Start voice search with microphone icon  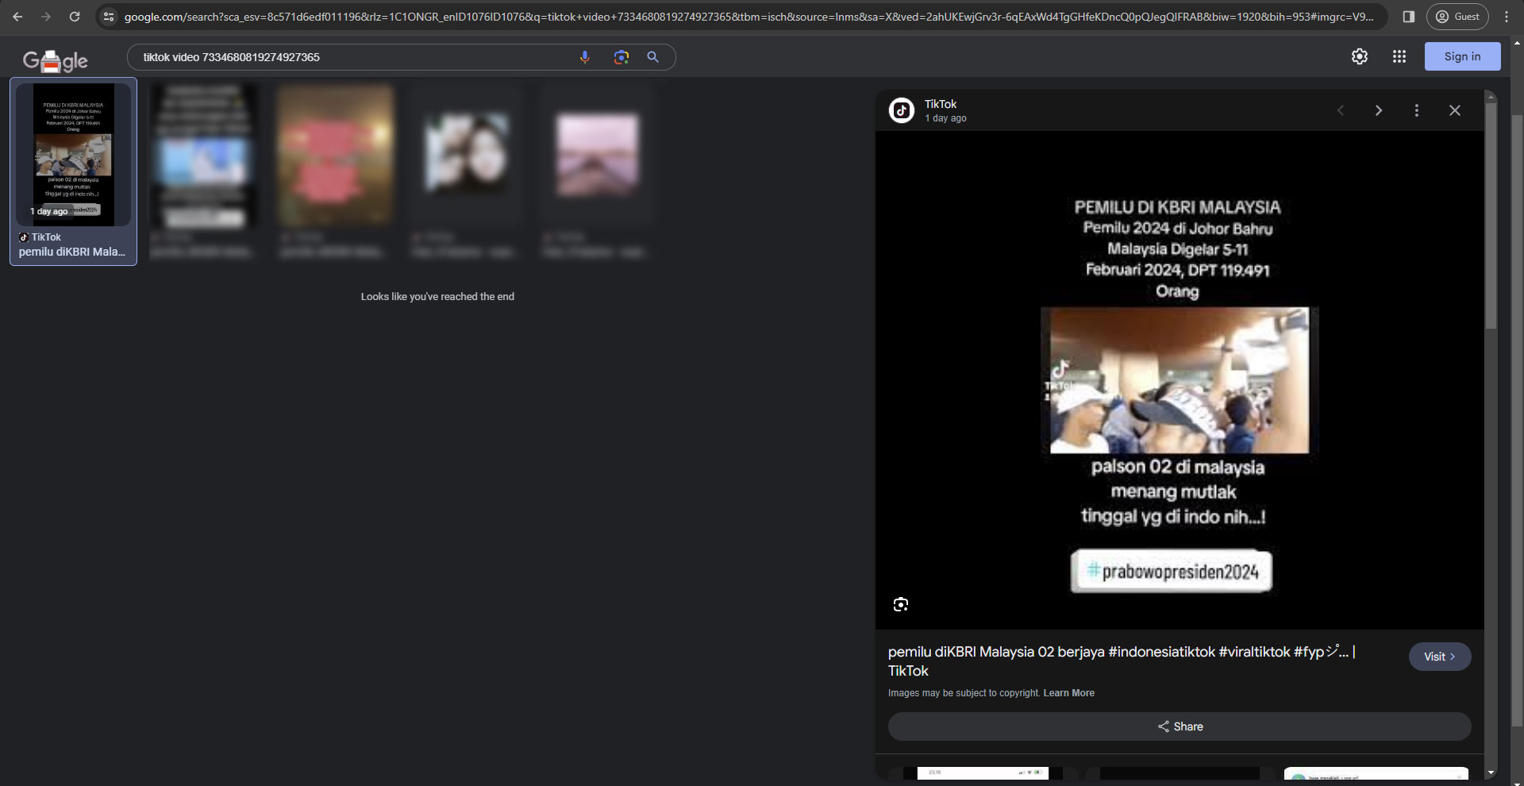(x=585, y=57)
